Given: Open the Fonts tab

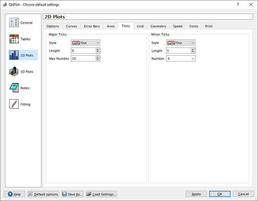Looking at the screenshot, I should [x=193, y=26].
